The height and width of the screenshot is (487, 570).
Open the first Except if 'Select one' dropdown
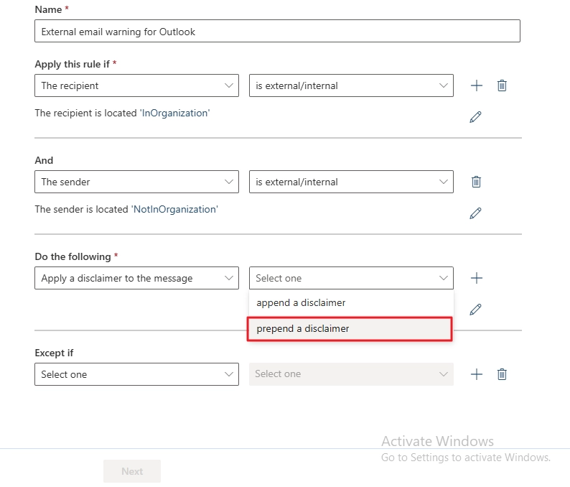(136, 374)
